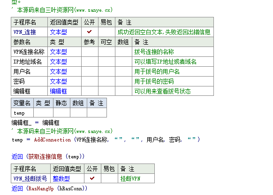The height and width of the screenshot is (195, 273).
Task: Toggle the 数组 cell for the IP地址域名 parameter
Action: point(123,62)
